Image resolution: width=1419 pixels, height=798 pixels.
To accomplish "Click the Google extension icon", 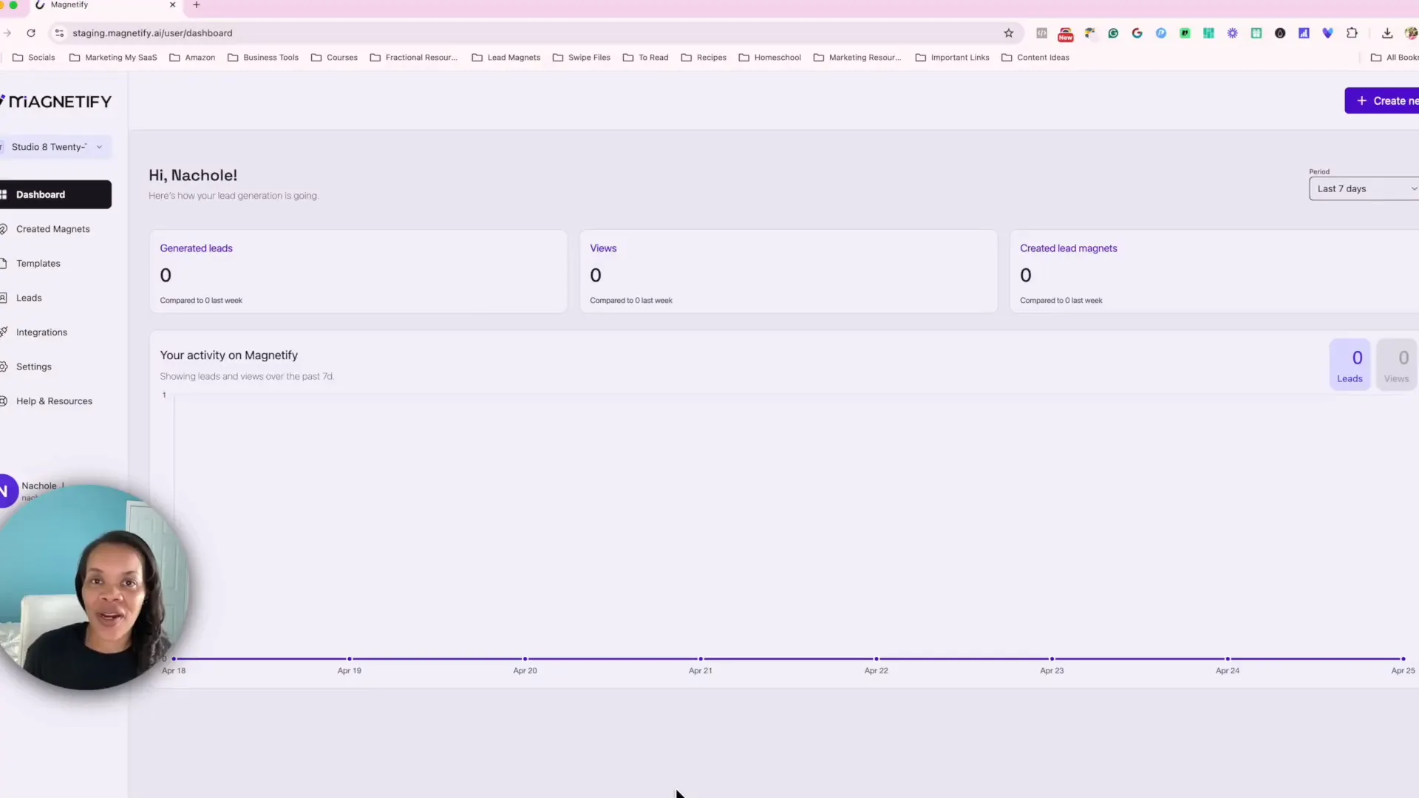I will [x=1137, y=33].
